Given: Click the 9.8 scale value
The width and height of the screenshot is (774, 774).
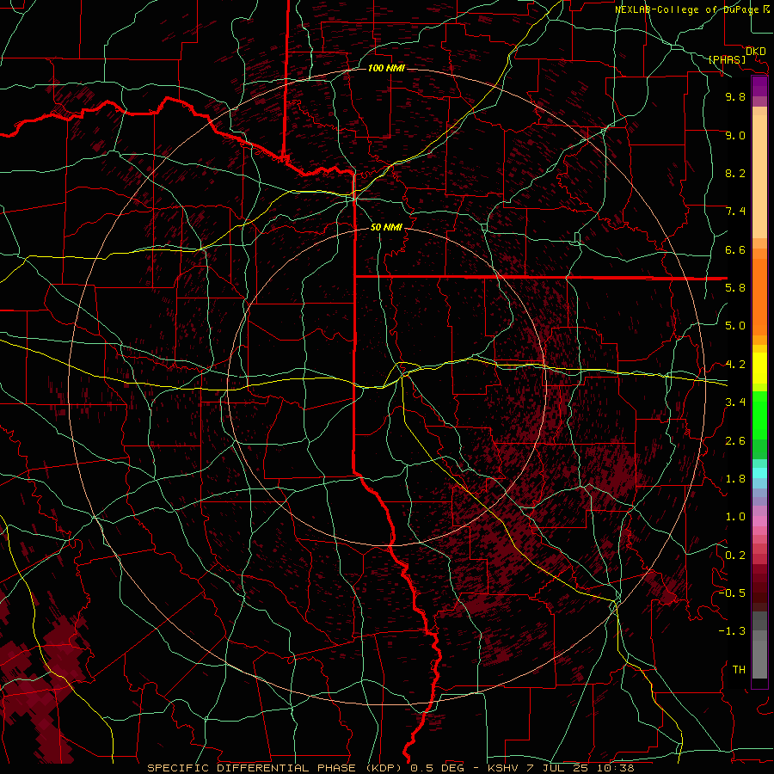Looking at the screenshot, I should [x=735, y=96].
